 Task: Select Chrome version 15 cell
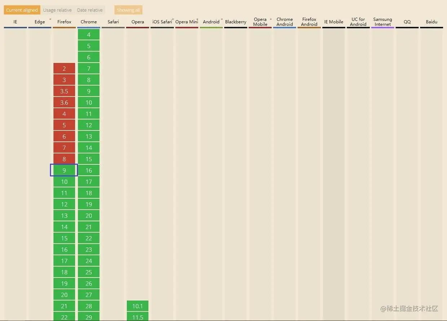[89, 159]
